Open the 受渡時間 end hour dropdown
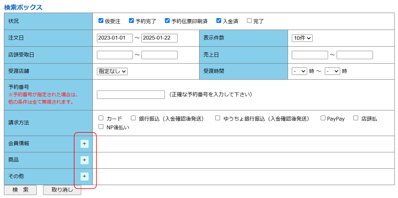Image resolution: width=398 pixels, height=198 pixels. (332, 71)
